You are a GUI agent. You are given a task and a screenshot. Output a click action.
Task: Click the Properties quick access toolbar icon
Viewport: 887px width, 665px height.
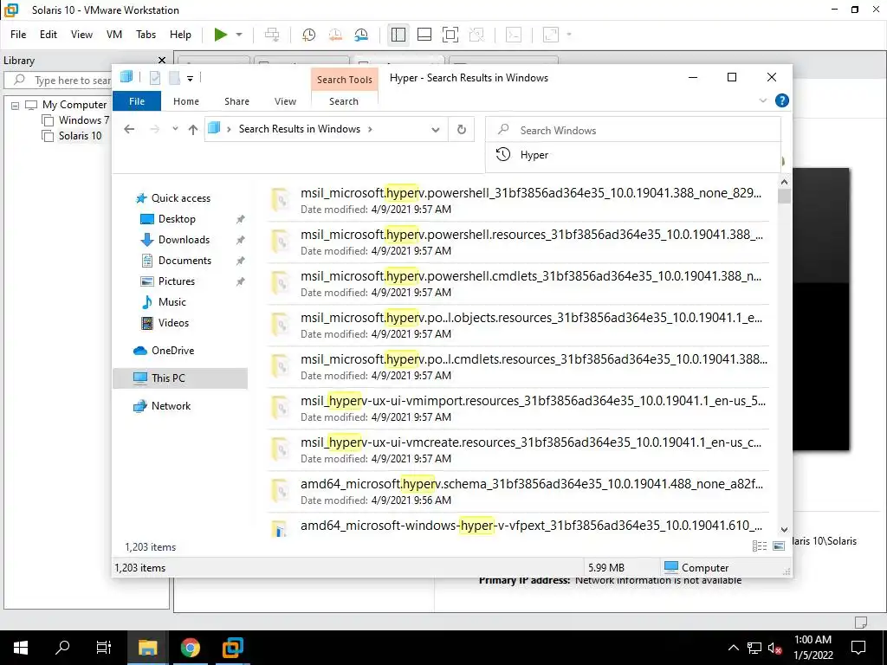(155, 78)
